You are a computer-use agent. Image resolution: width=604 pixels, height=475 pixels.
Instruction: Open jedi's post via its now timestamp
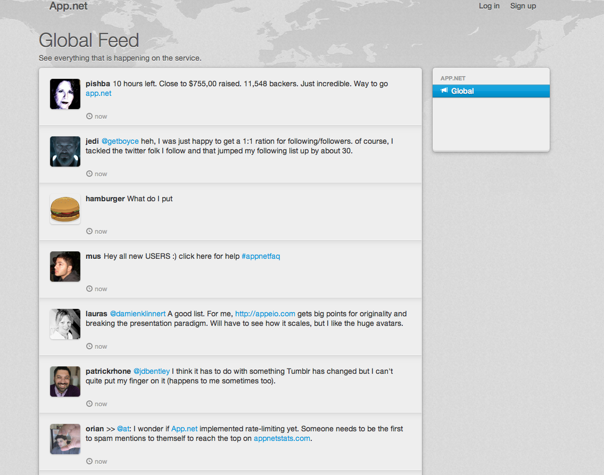point(101,174)
